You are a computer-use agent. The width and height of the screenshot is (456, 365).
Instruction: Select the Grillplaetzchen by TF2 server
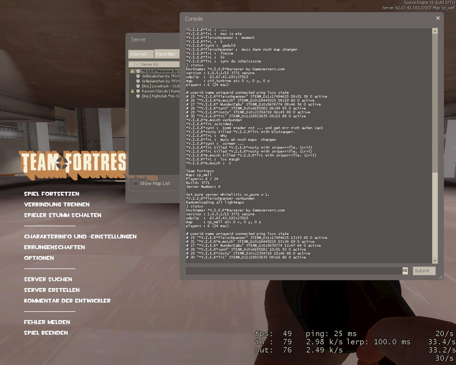[x=154, y=81]
